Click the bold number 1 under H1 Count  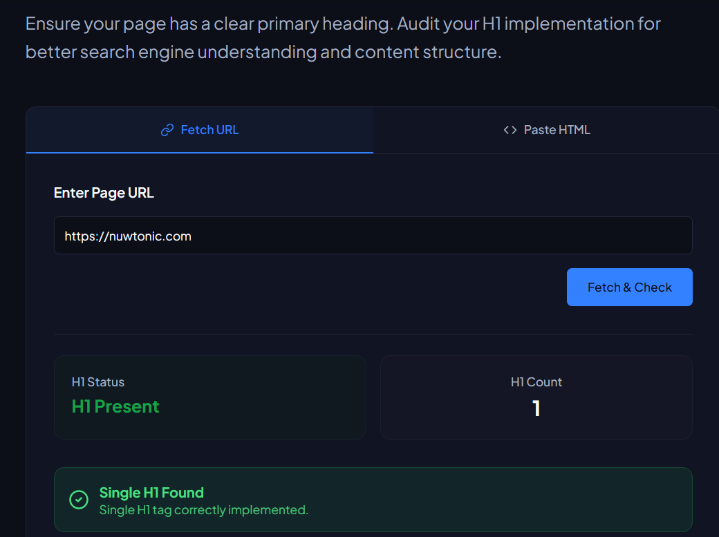click(536, 408)
